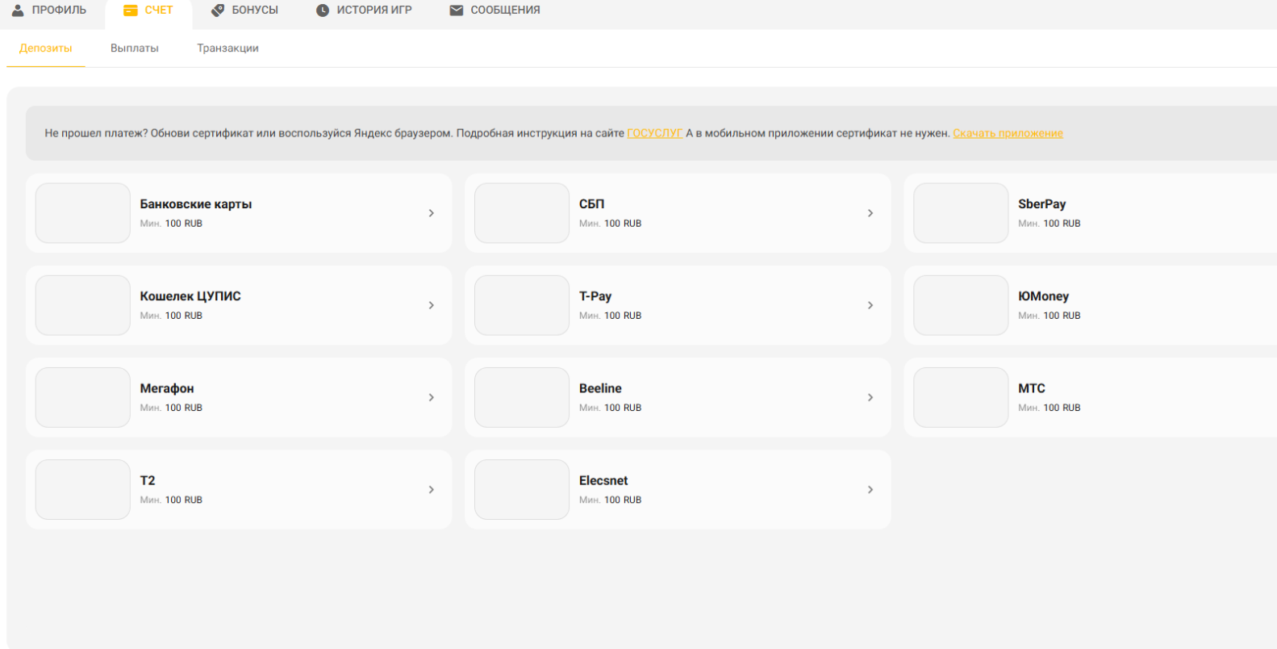Open the chevron on Мегафон row

coord(432,397)
